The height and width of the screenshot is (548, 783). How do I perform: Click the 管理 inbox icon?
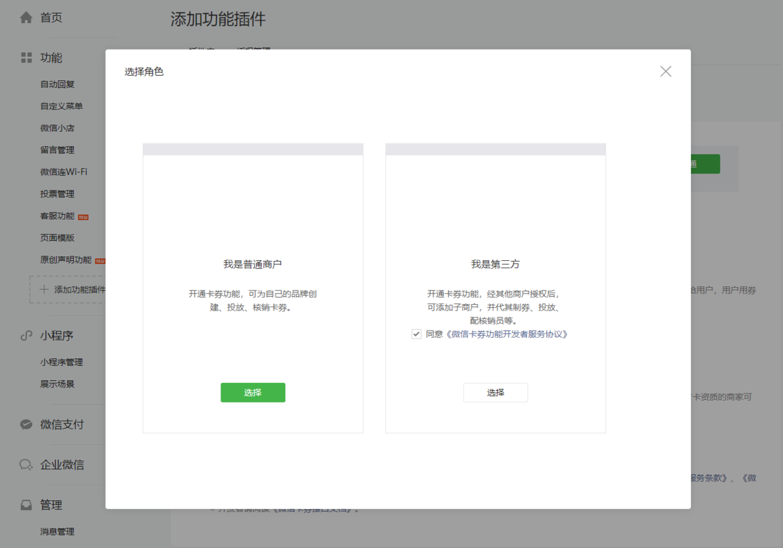click(26, 505)
